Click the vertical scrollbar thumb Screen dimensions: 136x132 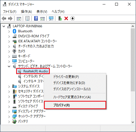pos(133,60)
